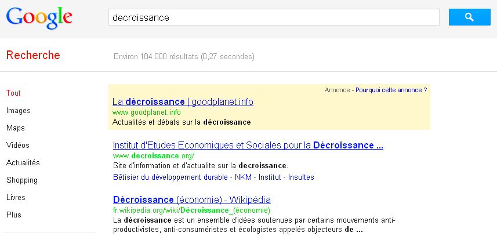Viewport: 497px width, 236px height.
Task: Switch to Actualités results
Action: [23, 162]
